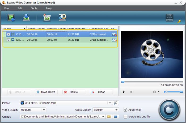Open the Audio Quality dropdown

click(116, 110)
